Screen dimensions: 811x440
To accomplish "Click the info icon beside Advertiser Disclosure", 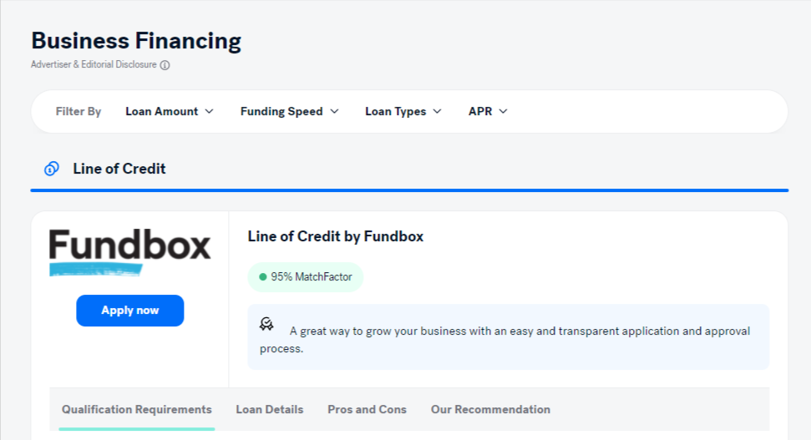I will (165, 65).
